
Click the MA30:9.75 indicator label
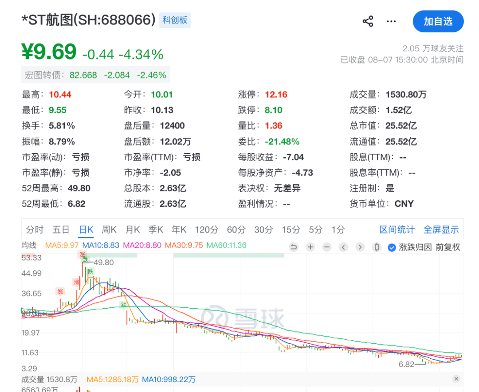click(x=184, y=245)
